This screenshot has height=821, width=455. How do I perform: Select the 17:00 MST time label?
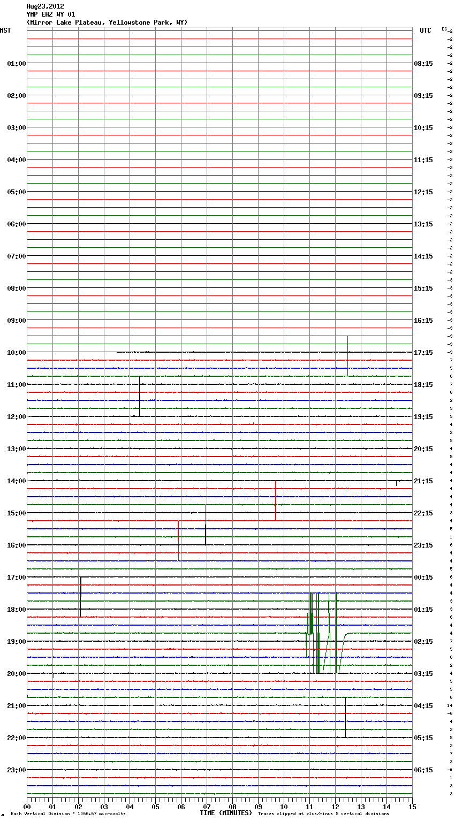pyautogui.click(x=16, y=577)
